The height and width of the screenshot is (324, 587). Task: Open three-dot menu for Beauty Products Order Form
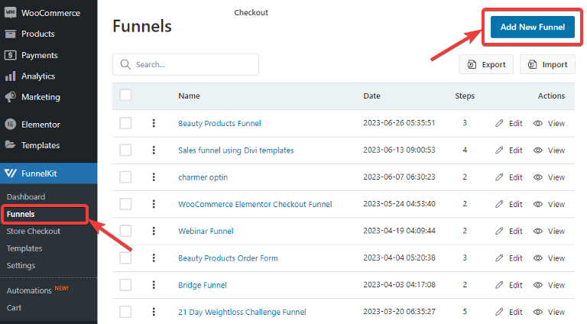click(154, 258)
